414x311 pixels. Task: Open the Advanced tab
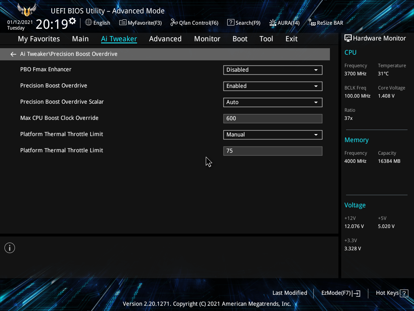[165, 39]
